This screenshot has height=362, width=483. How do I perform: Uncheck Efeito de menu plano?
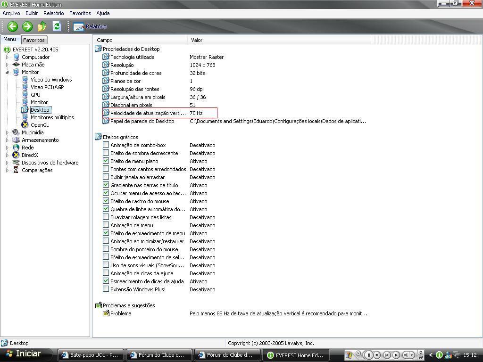(x=106, y=161)
